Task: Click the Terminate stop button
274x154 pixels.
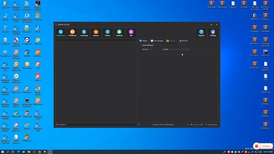Action: [61, 124]
